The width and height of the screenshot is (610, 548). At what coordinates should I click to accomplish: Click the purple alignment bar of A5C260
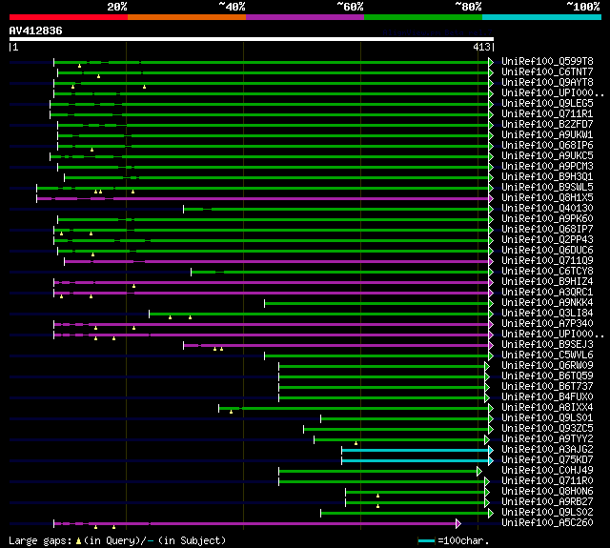coord(254,524)
